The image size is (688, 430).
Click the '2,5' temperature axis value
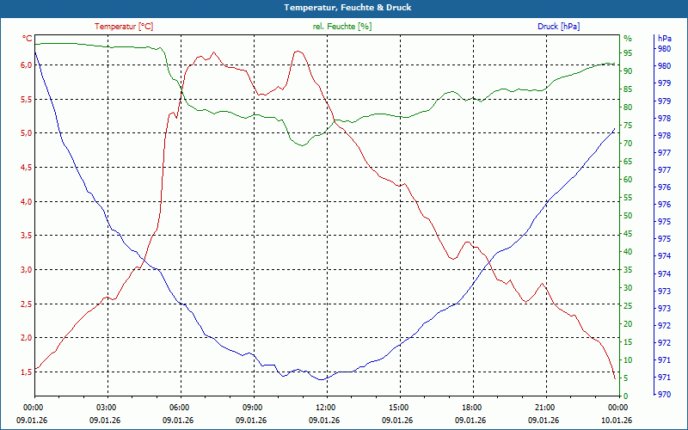27,304
